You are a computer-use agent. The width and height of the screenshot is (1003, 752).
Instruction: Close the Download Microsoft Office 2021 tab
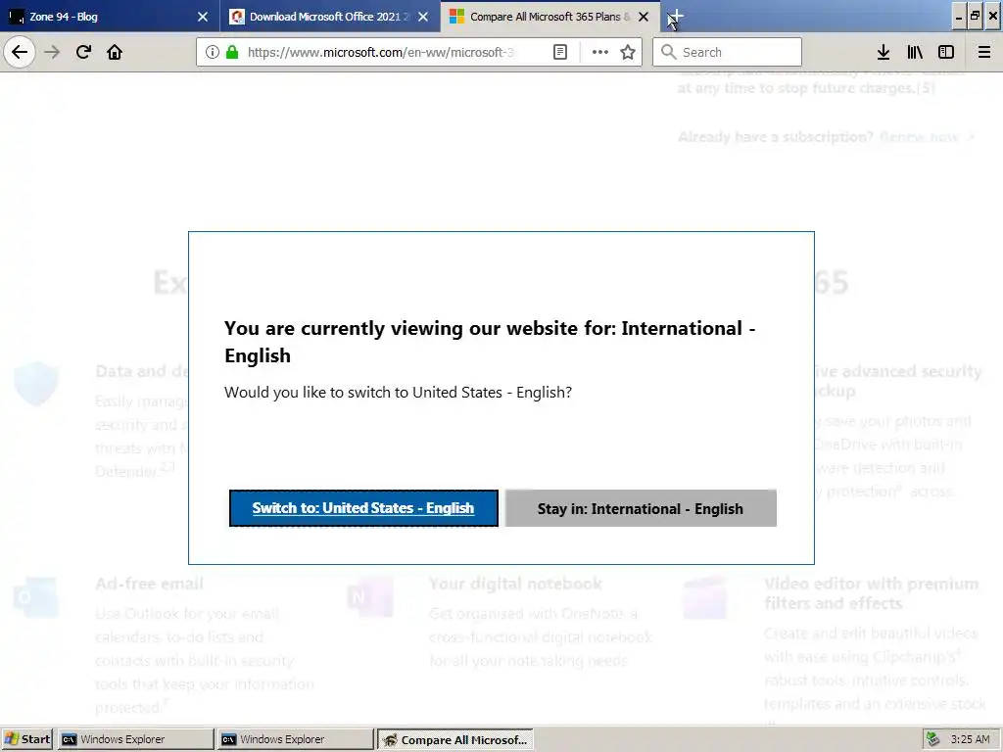coord(423,17)
